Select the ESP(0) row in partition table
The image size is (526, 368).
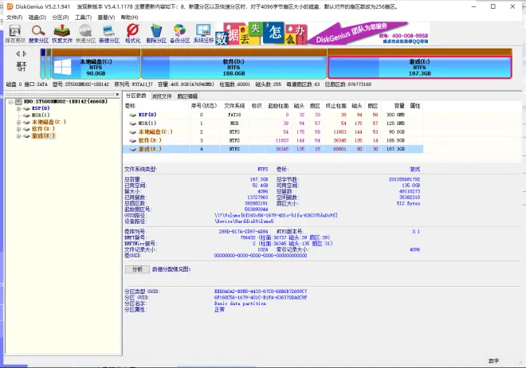point(273,115)
